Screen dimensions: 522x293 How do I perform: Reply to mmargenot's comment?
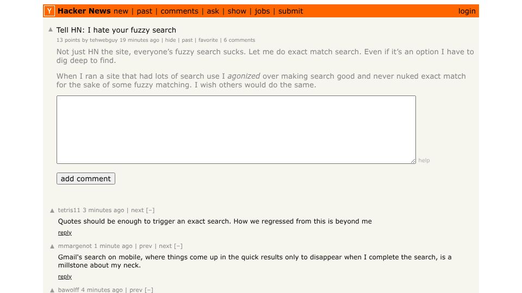65,276
